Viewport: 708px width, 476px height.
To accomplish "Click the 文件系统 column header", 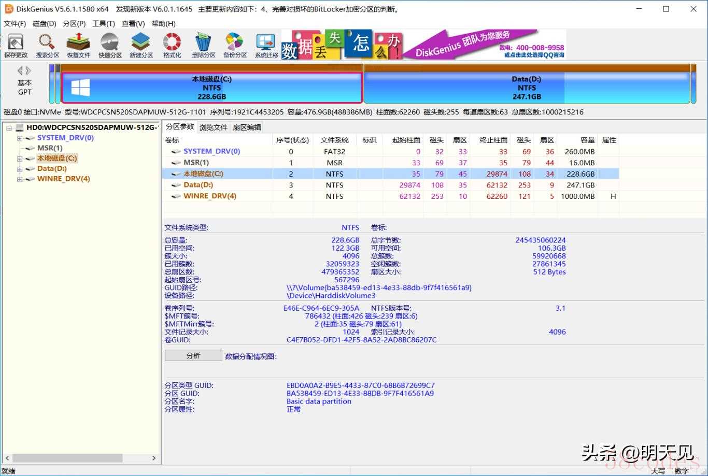I will click(334, 140).
